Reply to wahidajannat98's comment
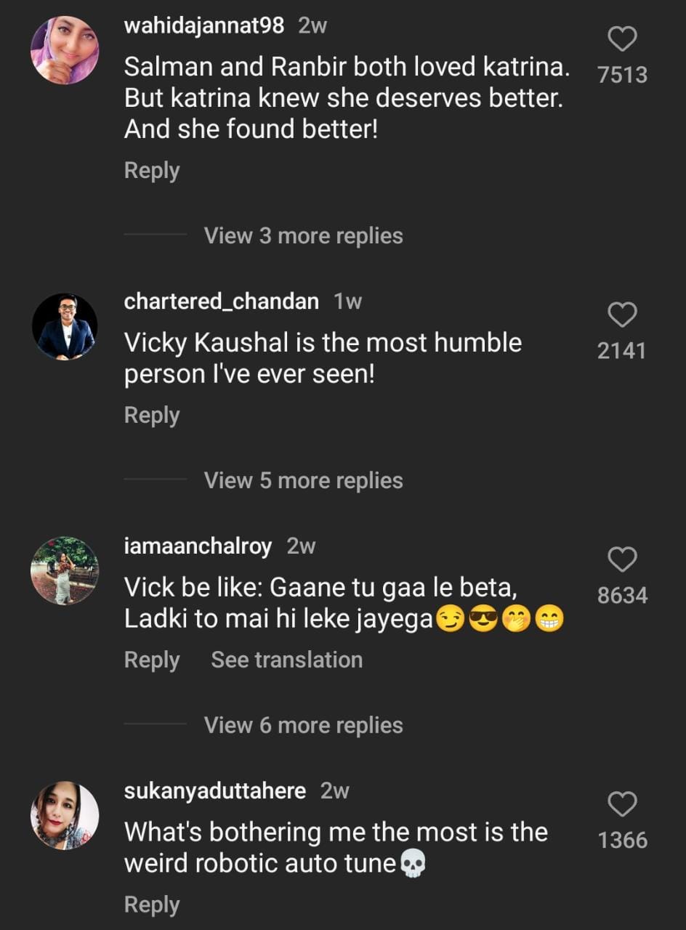This screenshot has width=686, height=930. pyautogui.click(x=152, y=171)
